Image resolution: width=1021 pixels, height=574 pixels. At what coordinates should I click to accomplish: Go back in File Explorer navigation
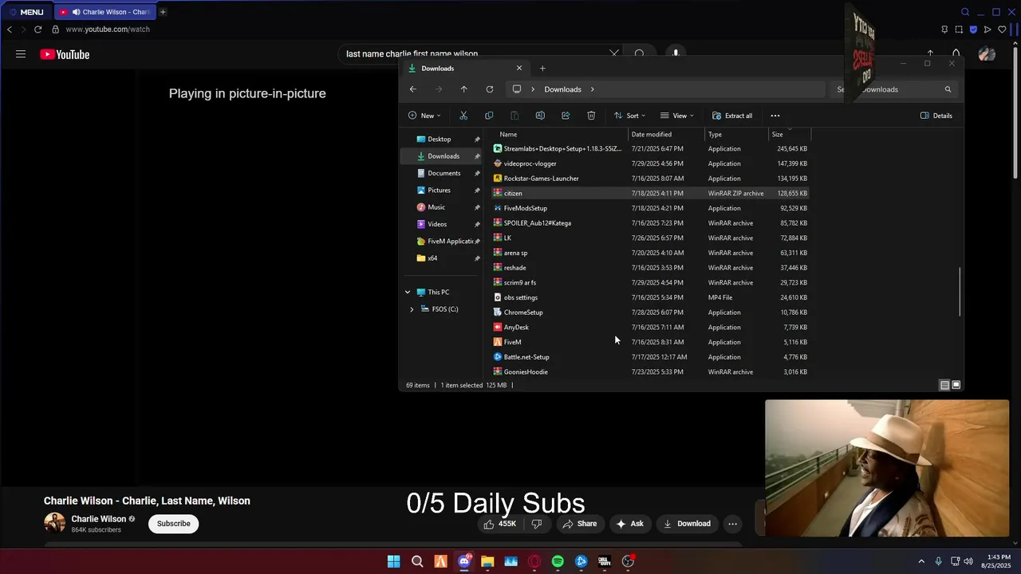point(412,89)
